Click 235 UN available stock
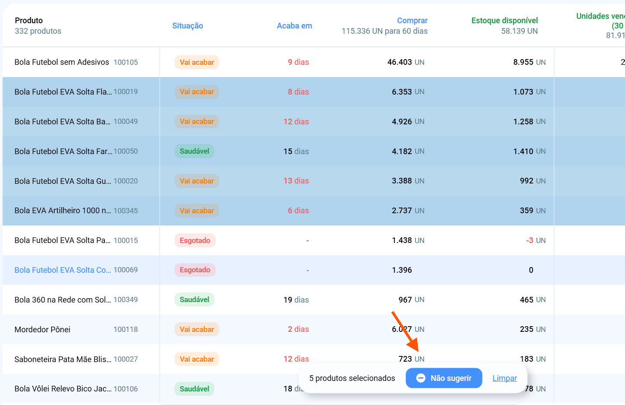625x405 pixels. pos(533,329)
